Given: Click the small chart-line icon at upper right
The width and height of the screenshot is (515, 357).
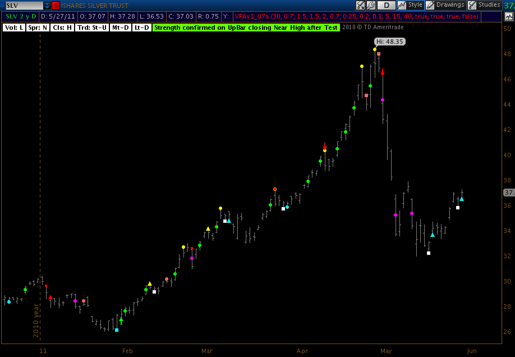Looking at the screenshot, I should (509, 16).
